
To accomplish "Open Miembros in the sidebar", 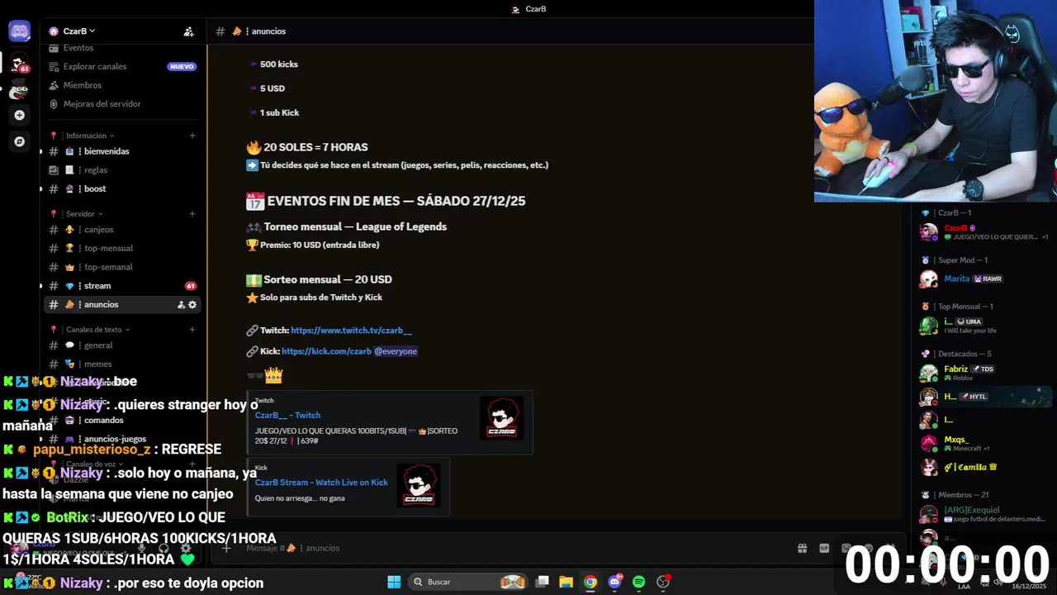I will [x=124, y=85].
